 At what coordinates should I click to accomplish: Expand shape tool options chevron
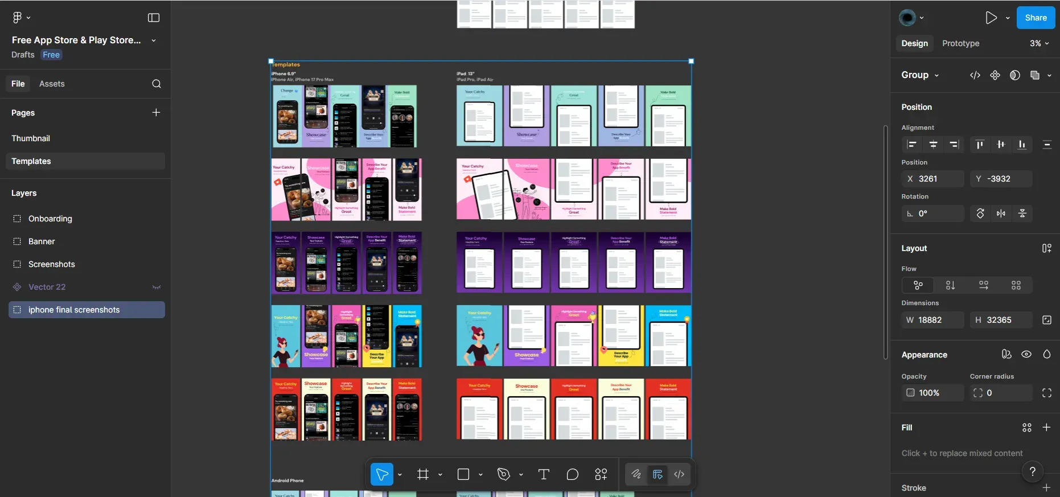point(480,474)
